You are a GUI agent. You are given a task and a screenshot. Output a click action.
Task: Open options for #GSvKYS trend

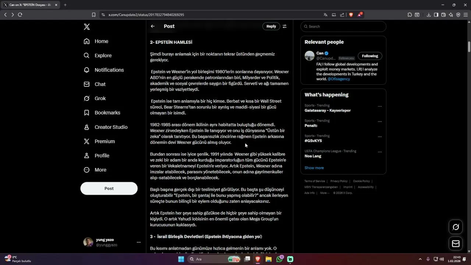[380, 137]
